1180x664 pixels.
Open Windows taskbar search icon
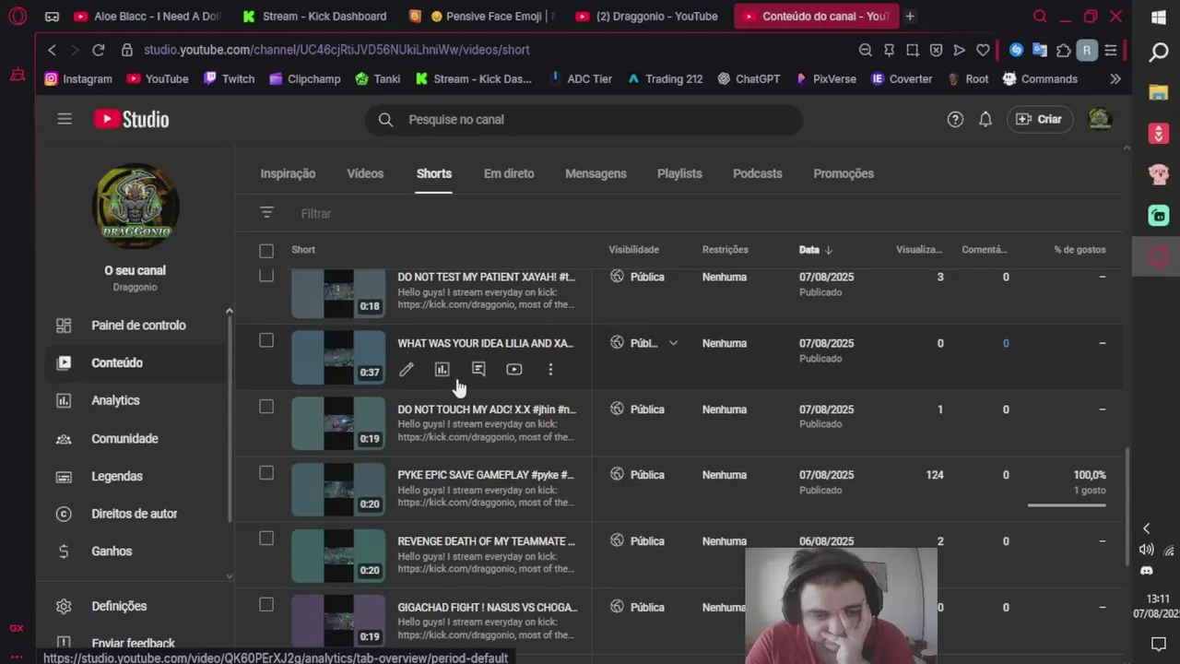[x=1159, y=53]
